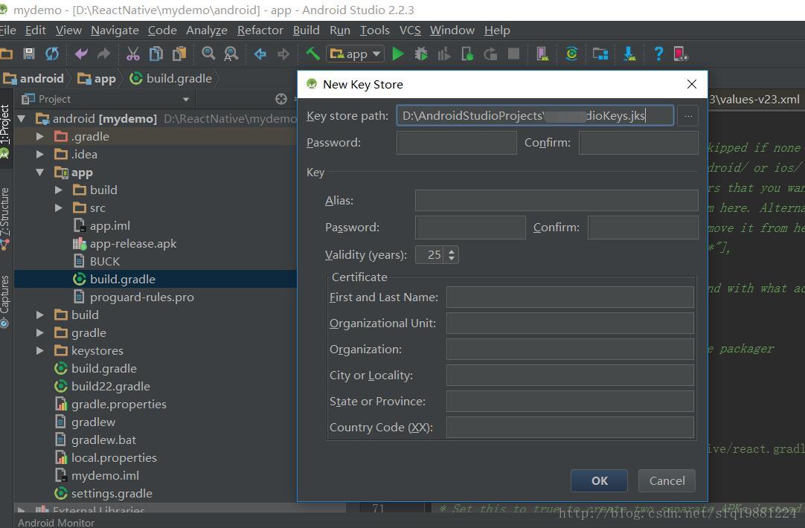This screenshot has width=805, height=528.
Task: Collapse the app module folder
Action: 40,173
